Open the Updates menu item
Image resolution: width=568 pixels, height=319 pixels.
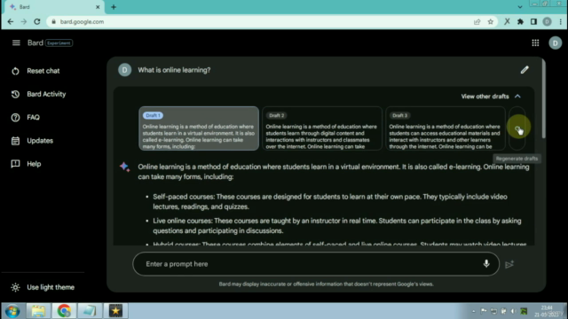point(40,141)
